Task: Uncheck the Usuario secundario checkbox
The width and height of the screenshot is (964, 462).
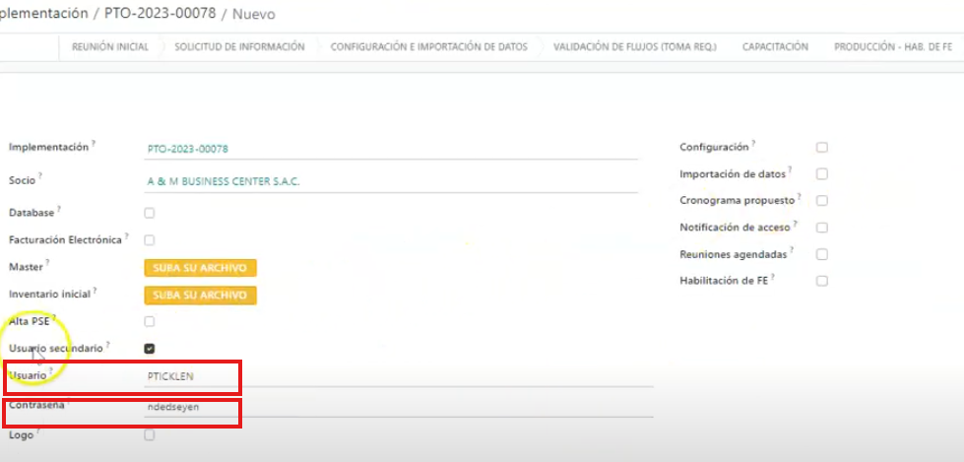Action: tap(150, 348)
